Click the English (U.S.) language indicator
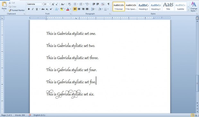 pos(39,115)
